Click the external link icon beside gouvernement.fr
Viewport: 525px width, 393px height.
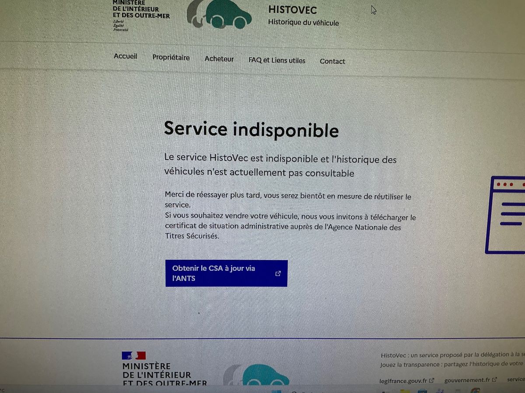495,380
